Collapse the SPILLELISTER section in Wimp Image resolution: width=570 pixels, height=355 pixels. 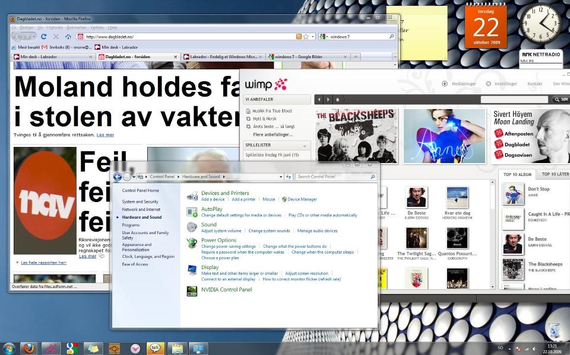point(305,146)
